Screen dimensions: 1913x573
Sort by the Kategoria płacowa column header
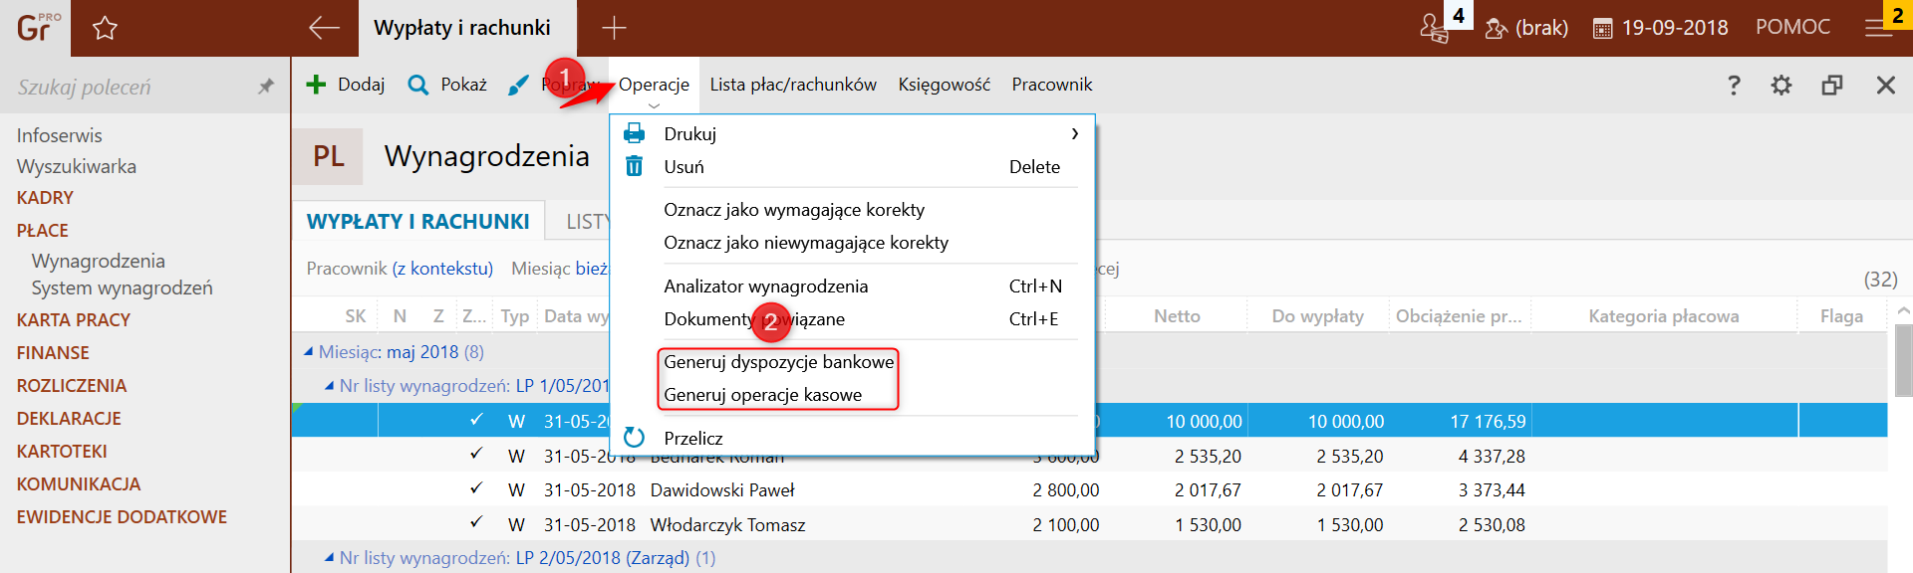[1664, 316]
